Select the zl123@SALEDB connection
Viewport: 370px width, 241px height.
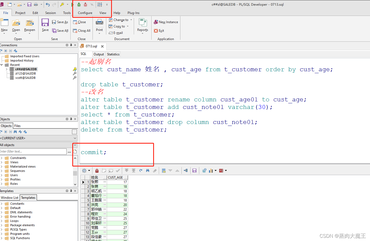click(25, 73)
